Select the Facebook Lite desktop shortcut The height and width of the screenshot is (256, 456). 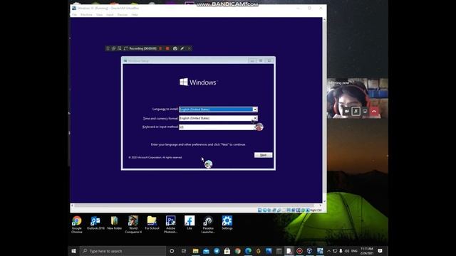pos(190,223)
